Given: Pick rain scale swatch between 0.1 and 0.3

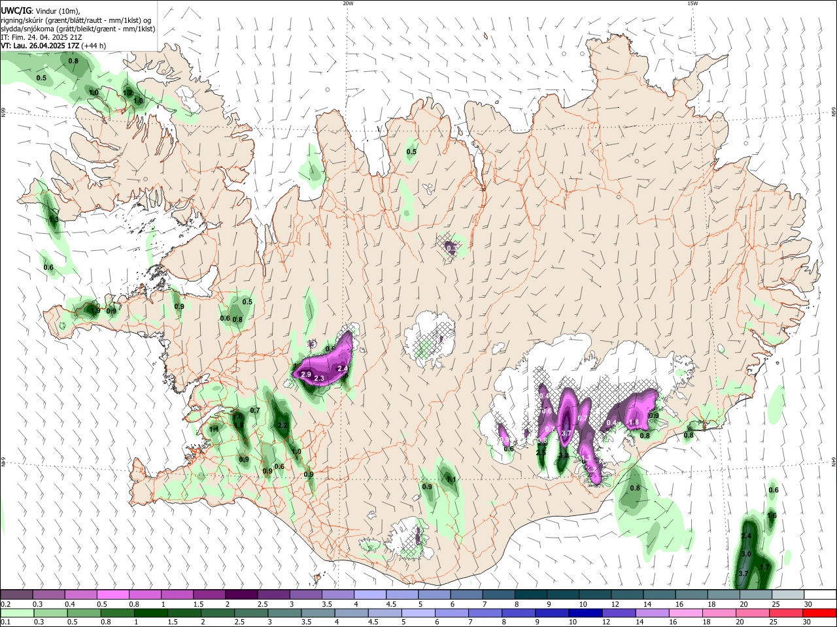Looking at the screenshot, I should 17,613.
